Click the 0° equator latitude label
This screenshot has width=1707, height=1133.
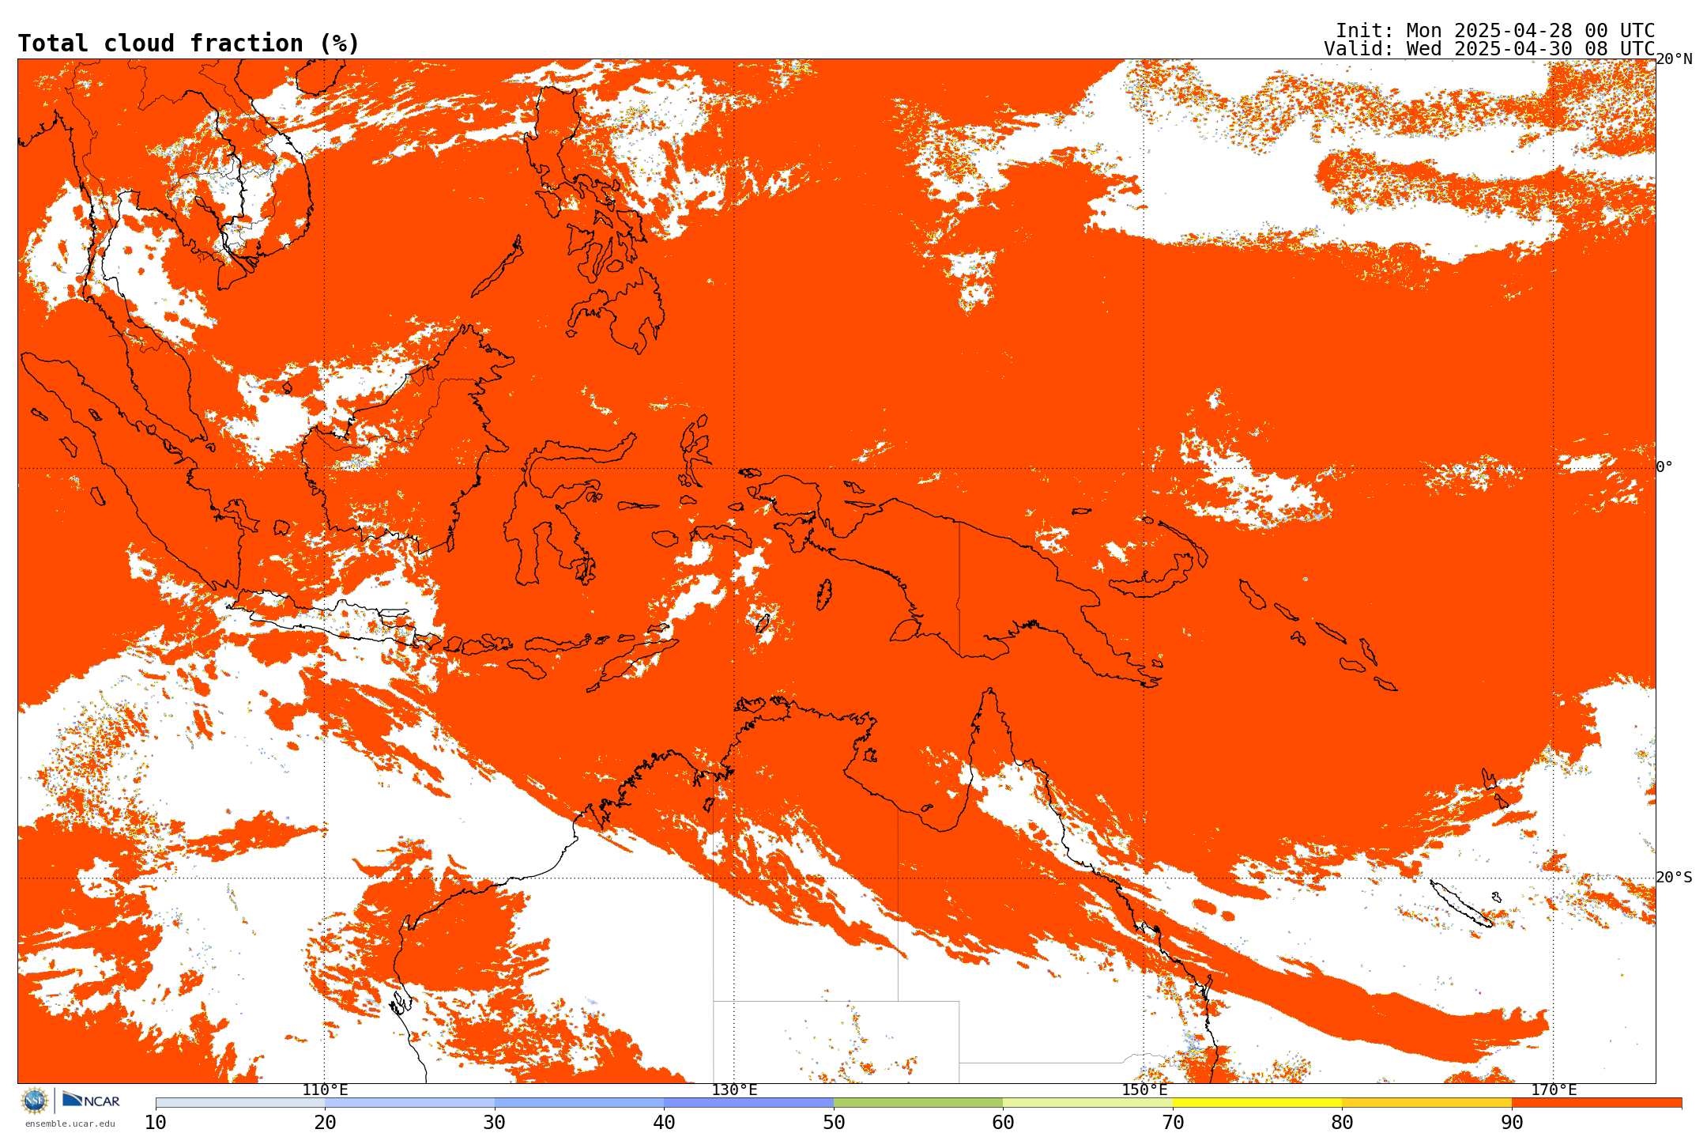1664,466
